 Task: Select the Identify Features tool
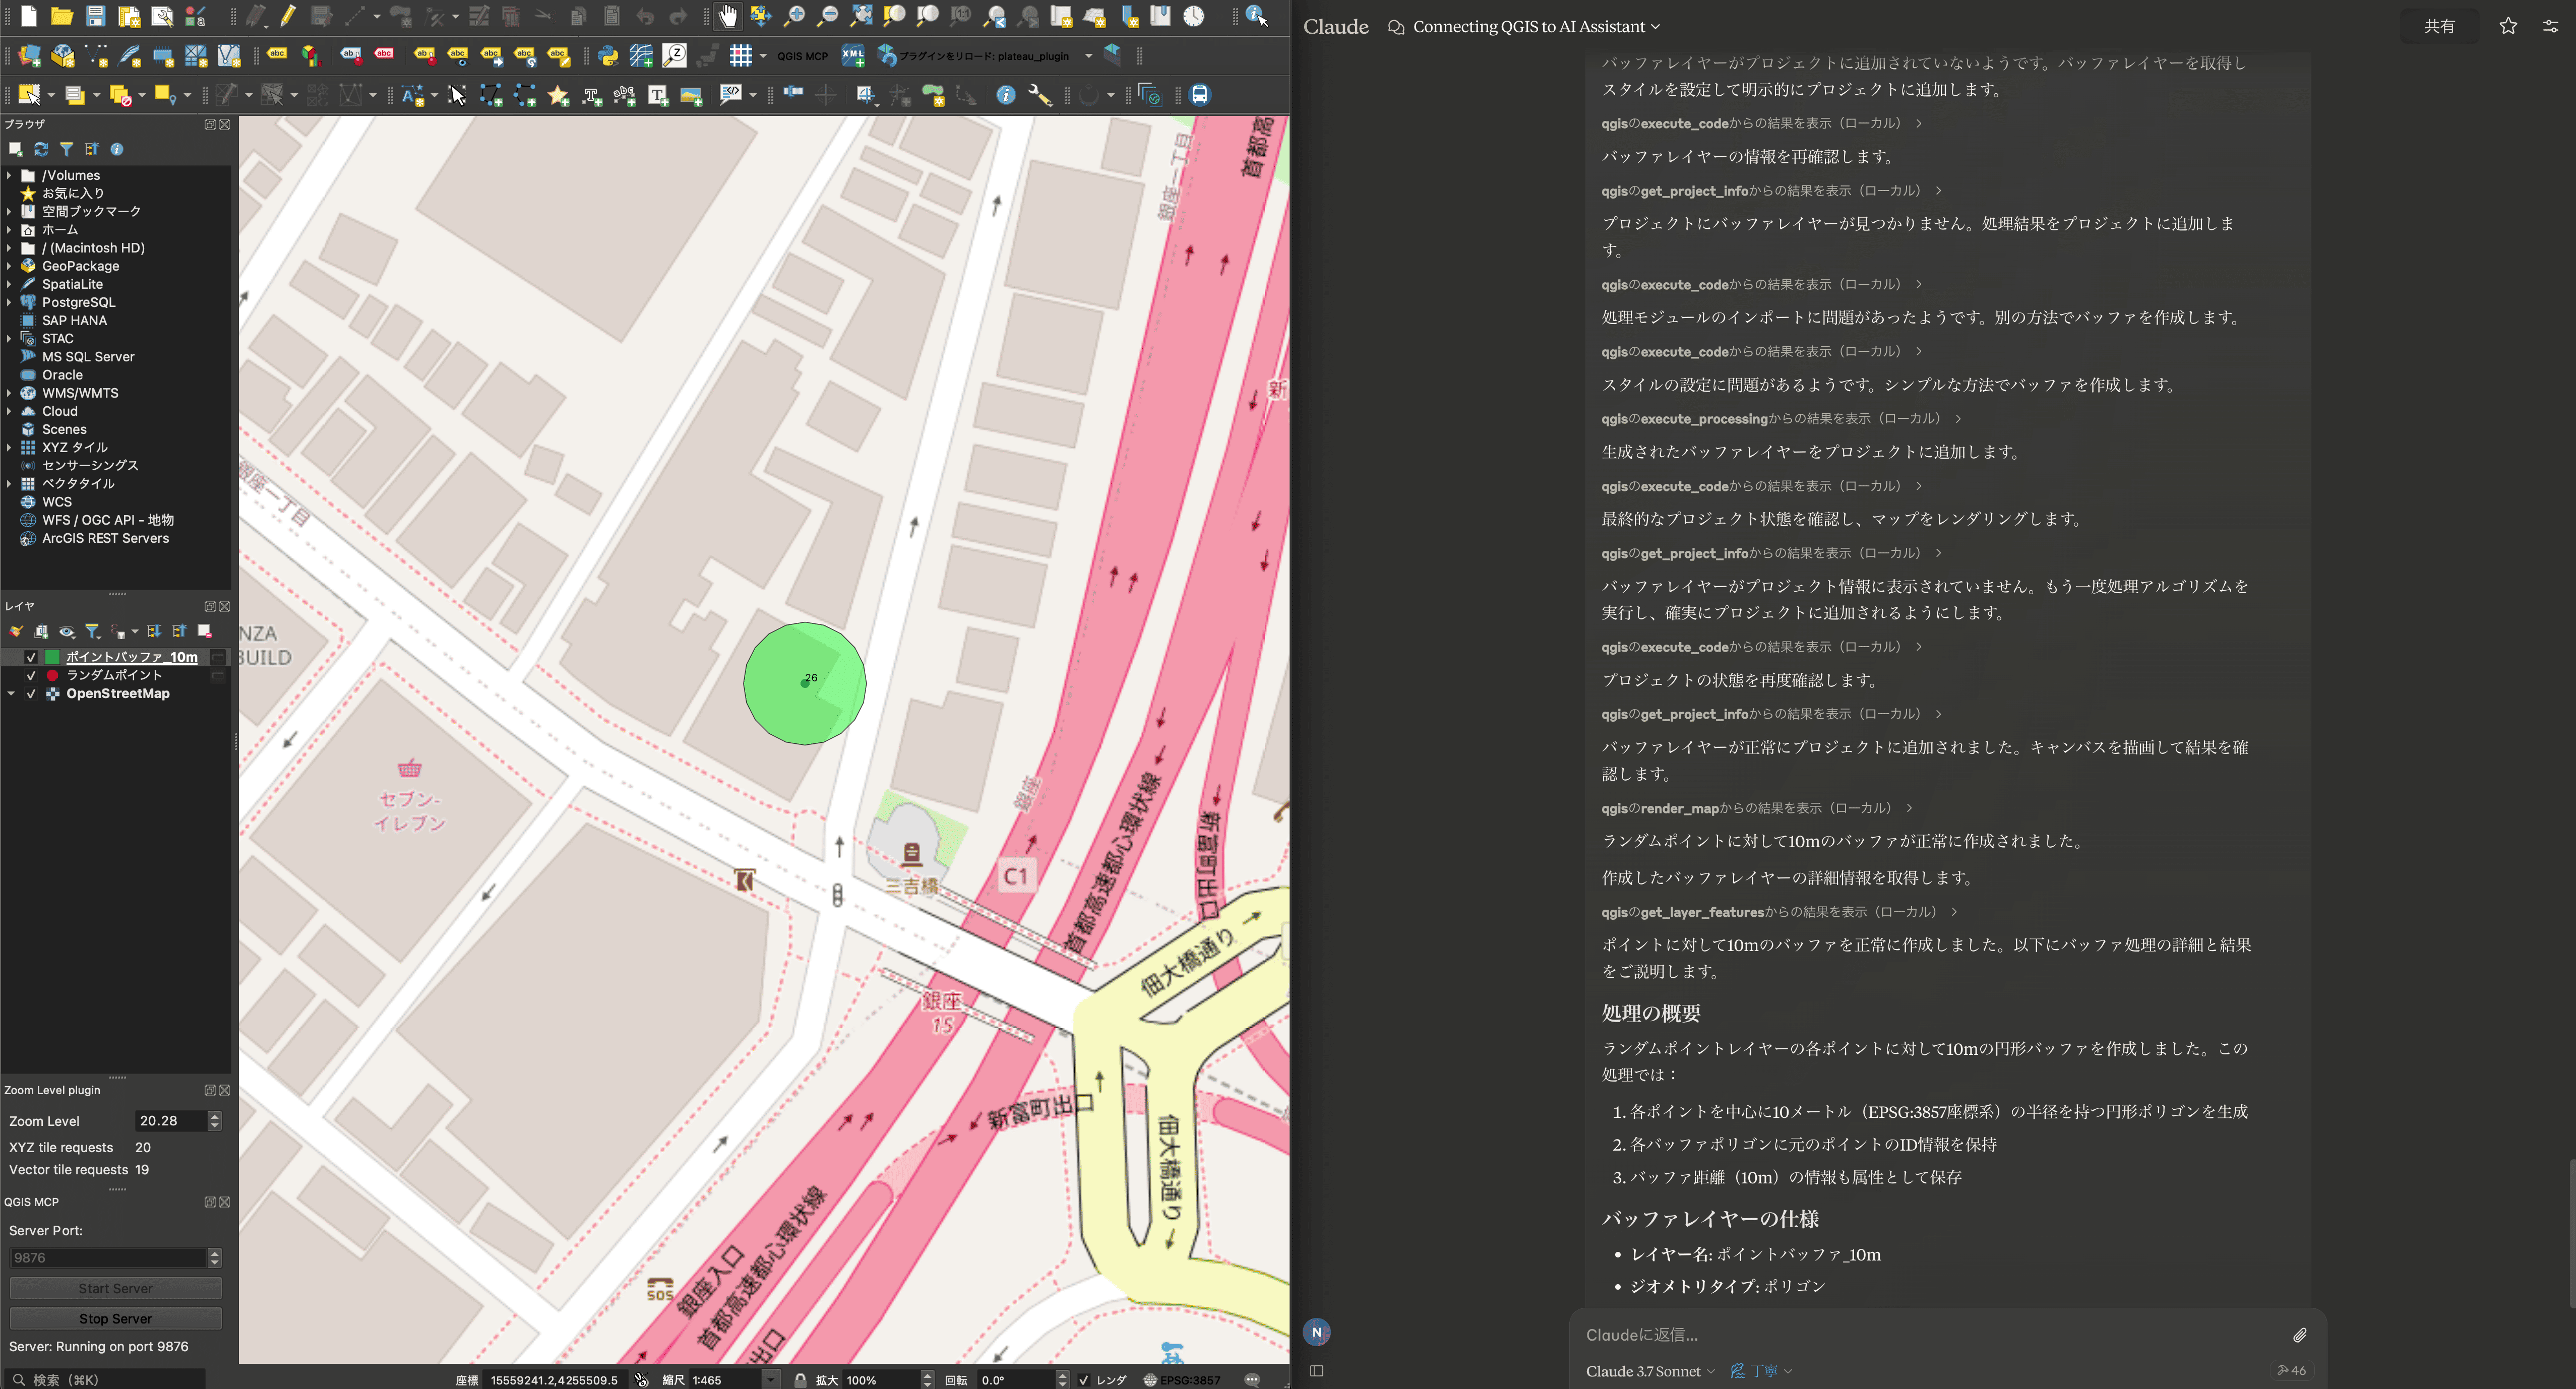coord(1005,95)
